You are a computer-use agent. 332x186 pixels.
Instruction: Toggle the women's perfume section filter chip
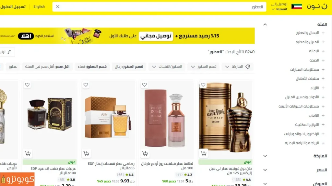[92, 67]
